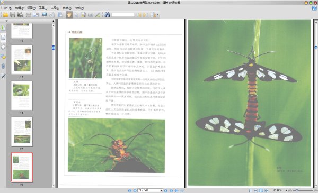Expand the search options dropdown arrow

coord(158,15)
